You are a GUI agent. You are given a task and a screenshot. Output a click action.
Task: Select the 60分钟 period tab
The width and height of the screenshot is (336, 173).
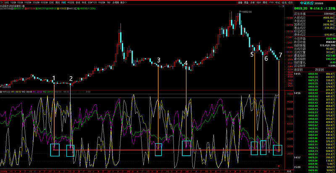[44, 2]
